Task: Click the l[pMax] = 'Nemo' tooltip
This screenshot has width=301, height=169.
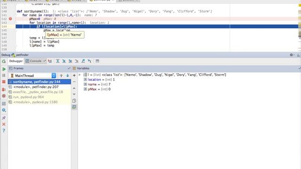Action: pyautogui.click(x=64, y=35)
